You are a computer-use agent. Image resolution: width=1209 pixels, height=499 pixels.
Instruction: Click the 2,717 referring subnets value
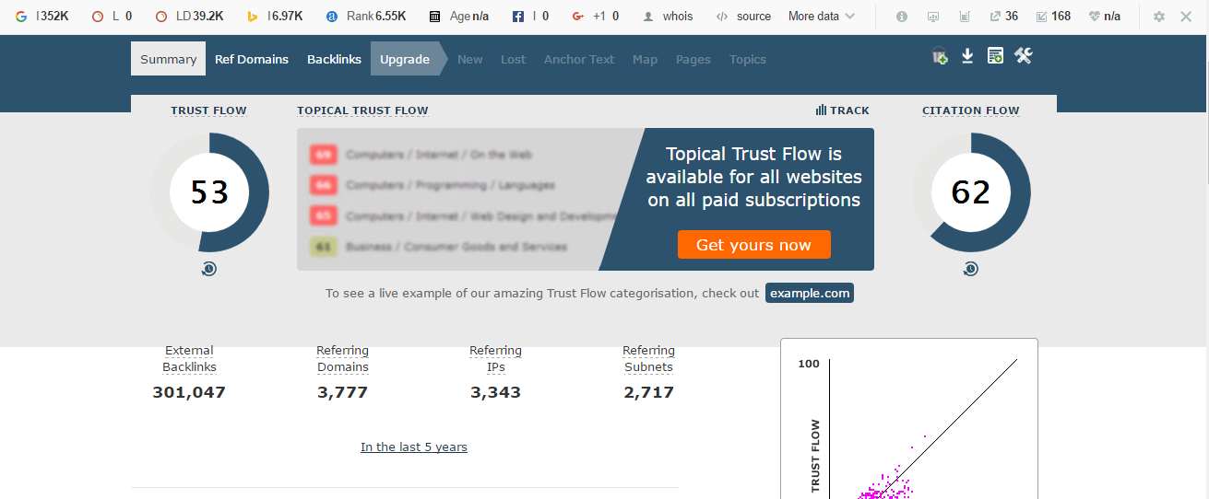(x=648, y=392)
